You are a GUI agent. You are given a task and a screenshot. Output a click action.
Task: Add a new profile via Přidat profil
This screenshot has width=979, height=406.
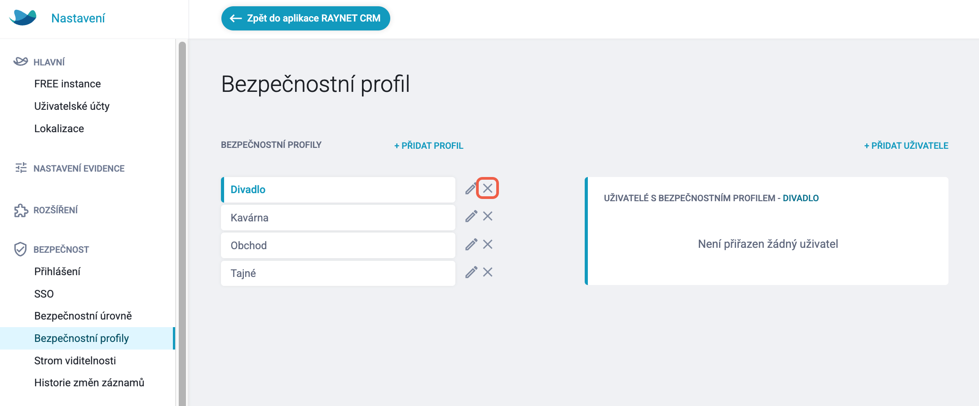coord(429,146)
